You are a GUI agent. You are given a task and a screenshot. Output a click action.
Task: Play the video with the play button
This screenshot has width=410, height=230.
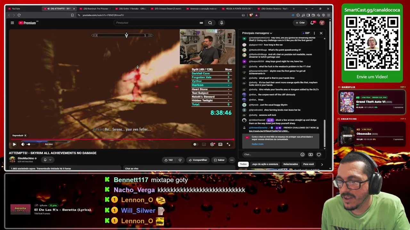click(x=14, y=144)
